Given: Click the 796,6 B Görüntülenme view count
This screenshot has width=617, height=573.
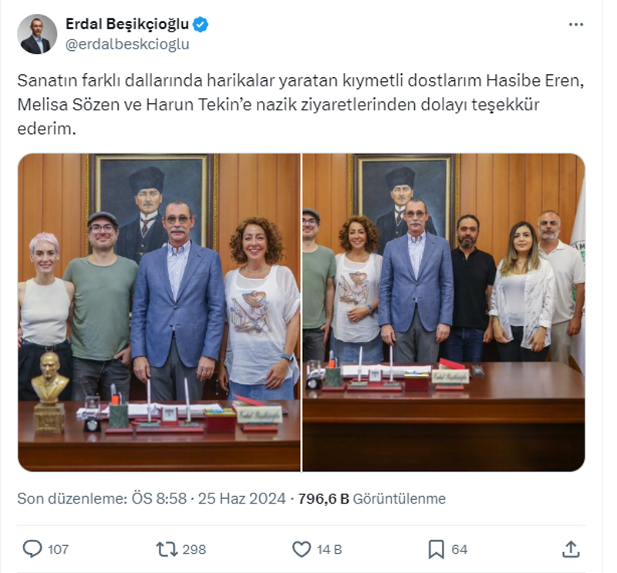Looking at the screenshot, I should click(x=372, y=499).
